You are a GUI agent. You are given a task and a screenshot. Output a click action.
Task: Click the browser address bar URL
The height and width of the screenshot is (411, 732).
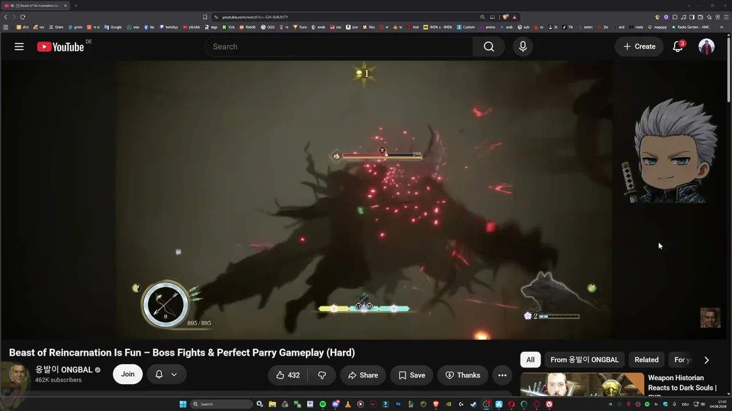254,17
